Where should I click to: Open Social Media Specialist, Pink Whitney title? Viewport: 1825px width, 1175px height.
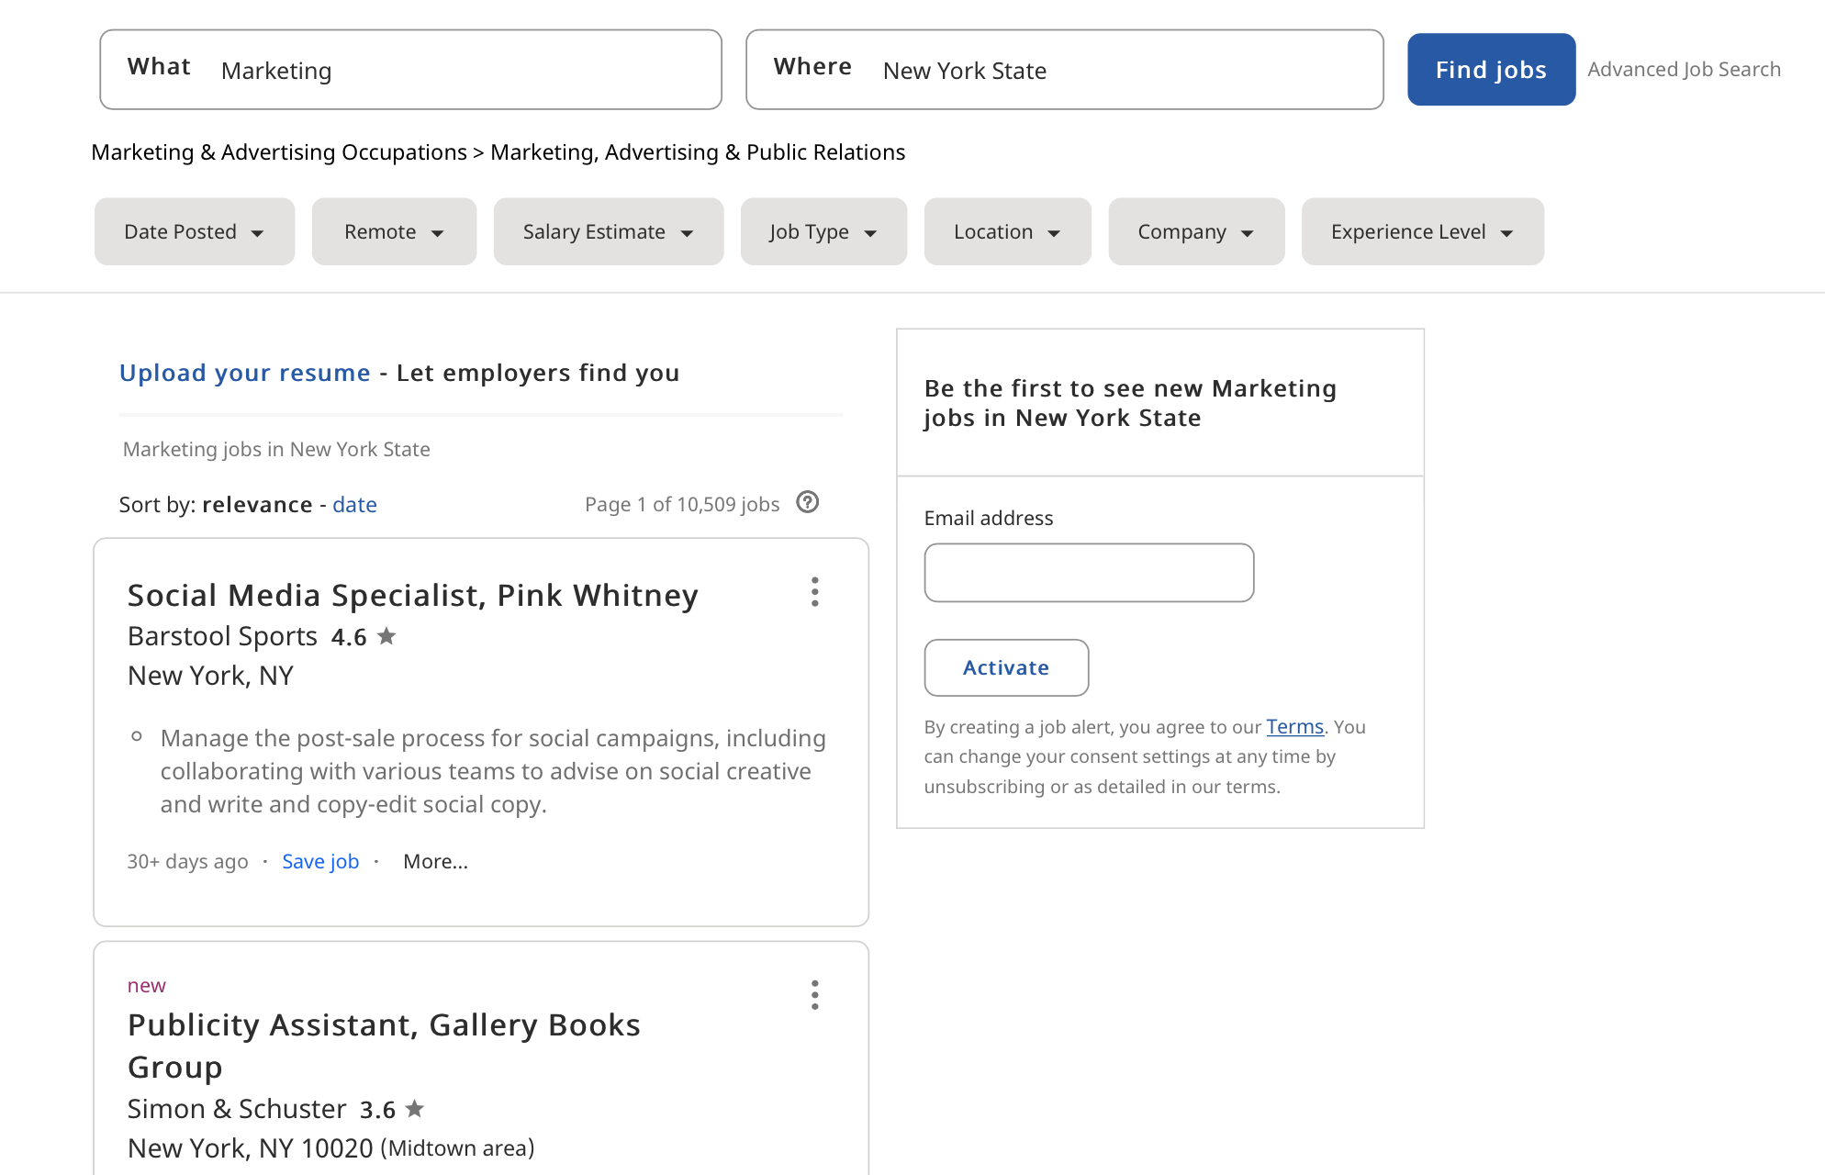(x=413, y=596)
